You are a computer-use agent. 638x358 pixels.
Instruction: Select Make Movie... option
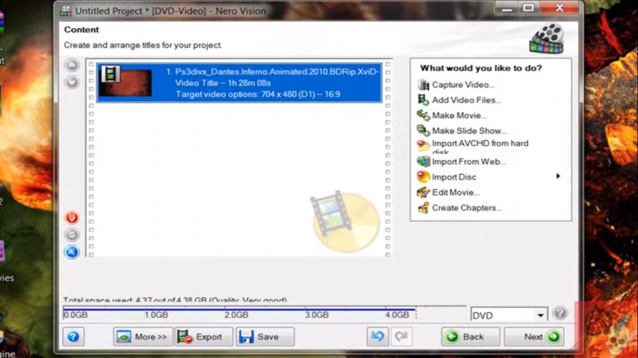pyautogui.click(x=459, y=115)
